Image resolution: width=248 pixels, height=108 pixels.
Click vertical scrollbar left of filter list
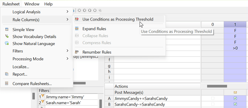pyautogui.click(x=33, y=96)
